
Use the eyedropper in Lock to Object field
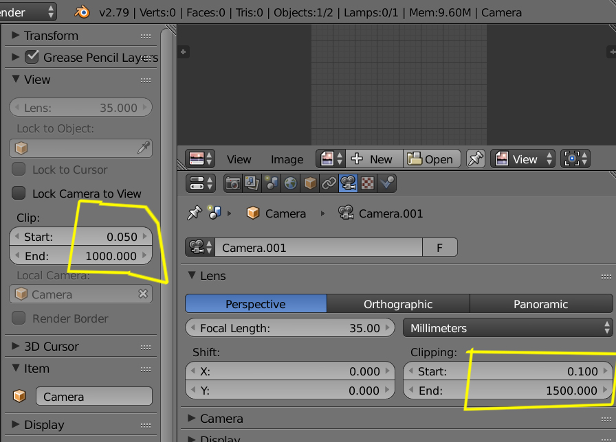pos(144,148)
